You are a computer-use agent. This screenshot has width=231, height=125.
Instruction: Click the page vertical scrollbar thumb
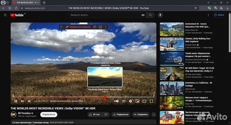pos(229,33)
